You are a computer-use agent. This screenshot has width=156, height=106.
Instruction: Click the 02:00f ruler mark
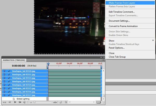[59, 64]
